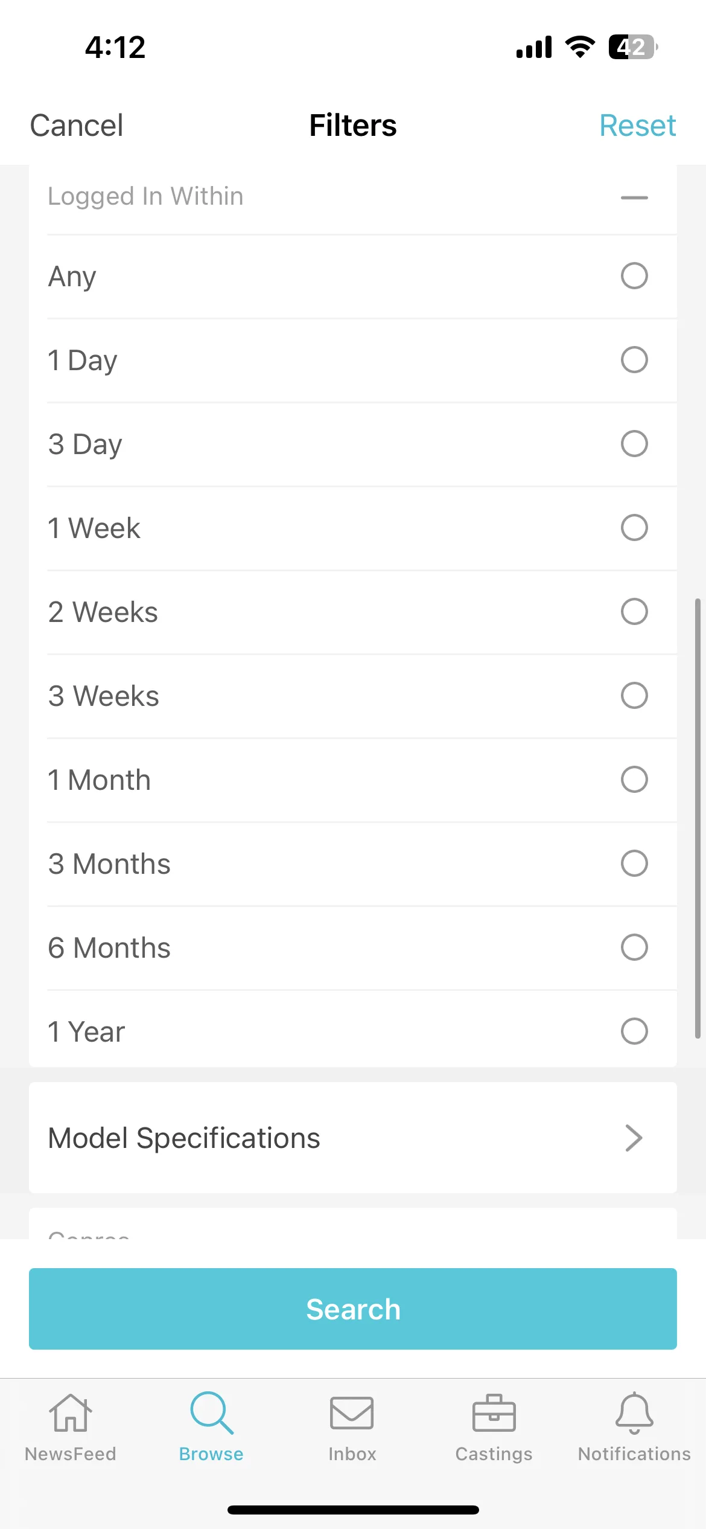Open the Notifications bell icon
This screenshot has height=1529, width=706.
(x=634, y=1413)
